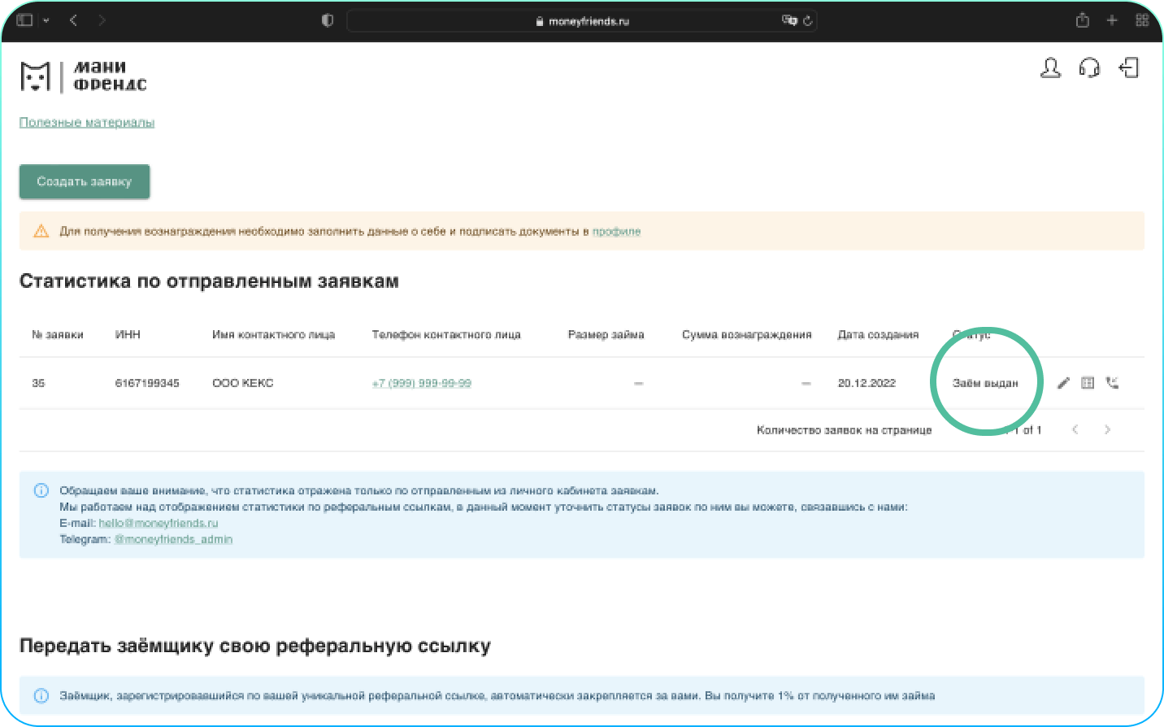Open the sidebar dropdown chevron in browser toolbar
1164x727 pixels.
point(46,20)
